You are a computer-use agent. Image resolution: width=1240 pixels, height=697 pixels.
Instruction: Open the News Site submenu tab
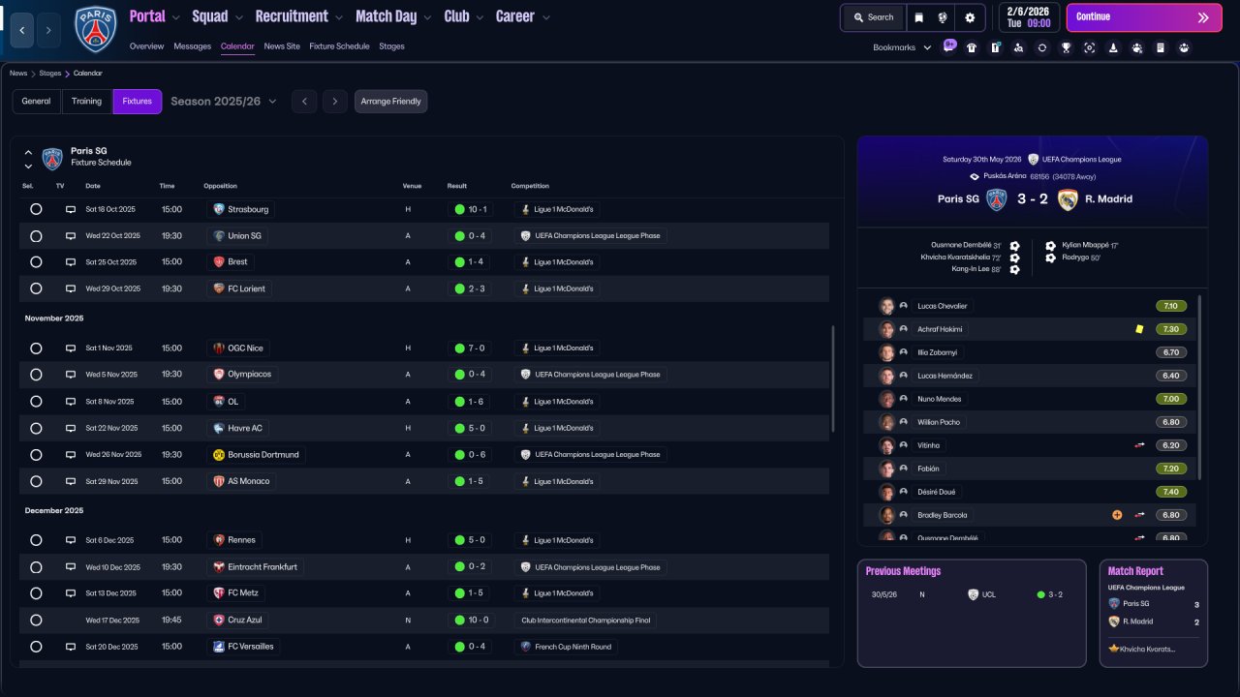pyautogui.click(x=282, y=46)
